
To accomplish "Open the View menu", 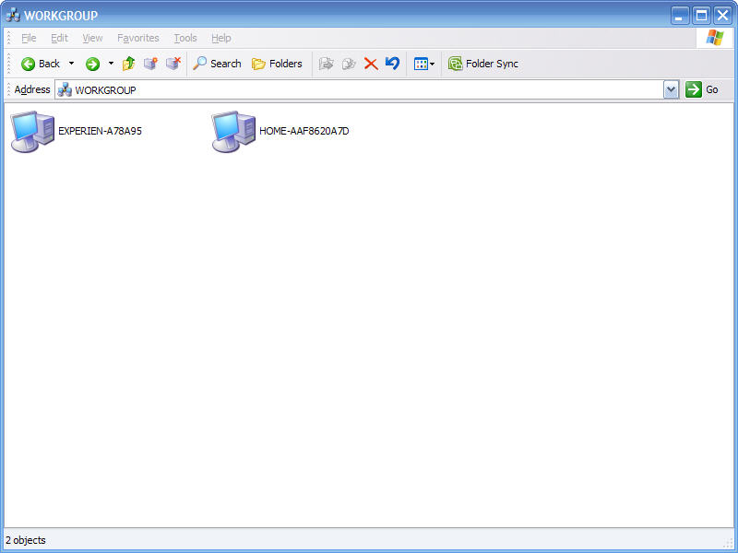I will (x=92, y=38).
